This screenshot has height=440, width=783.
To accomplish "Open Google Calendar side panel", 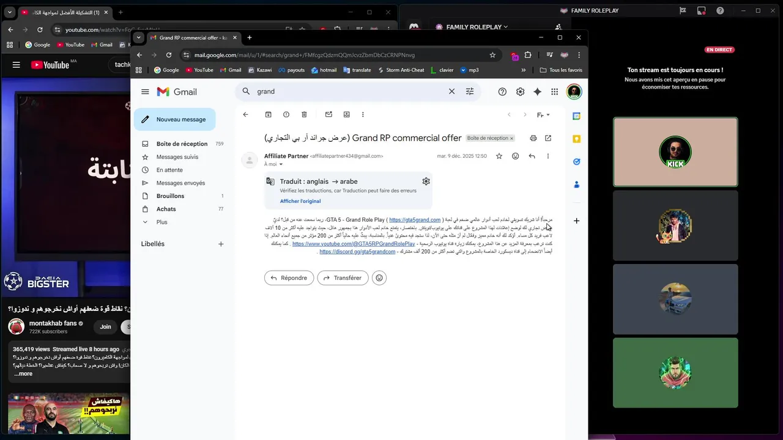I will (576, 116).
